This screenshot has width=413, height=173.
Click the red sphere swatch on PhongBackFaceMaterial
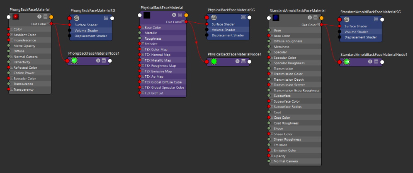click(x=16, y=17)
